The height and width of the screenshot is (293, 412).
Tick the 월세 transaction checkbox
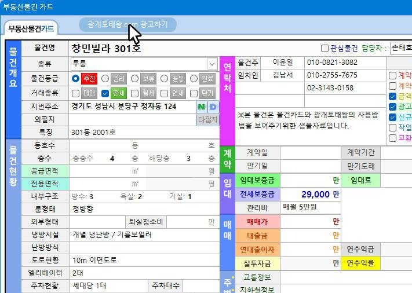135,93
